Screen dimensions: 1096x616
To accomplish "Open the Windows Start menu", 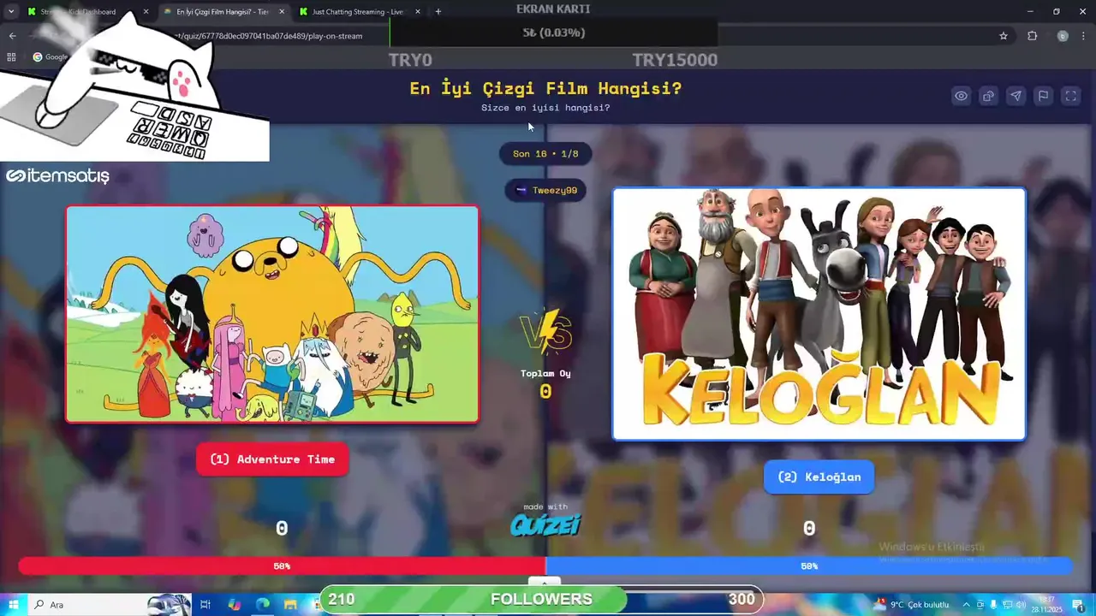I will 14,605.
